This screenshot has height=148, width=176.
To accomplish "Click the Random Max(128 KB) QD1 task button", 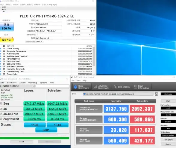I will point(89,119).
